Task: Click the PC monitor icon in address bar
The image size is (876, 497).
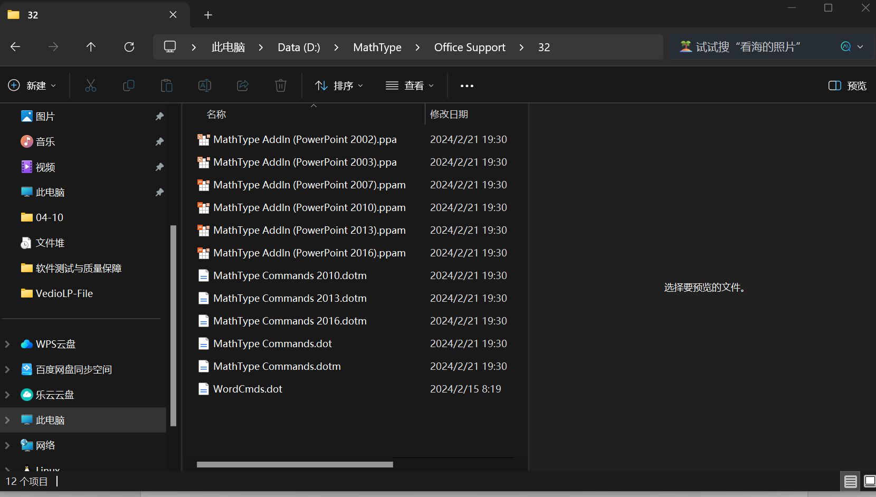Action: click(x=170, y=47)
